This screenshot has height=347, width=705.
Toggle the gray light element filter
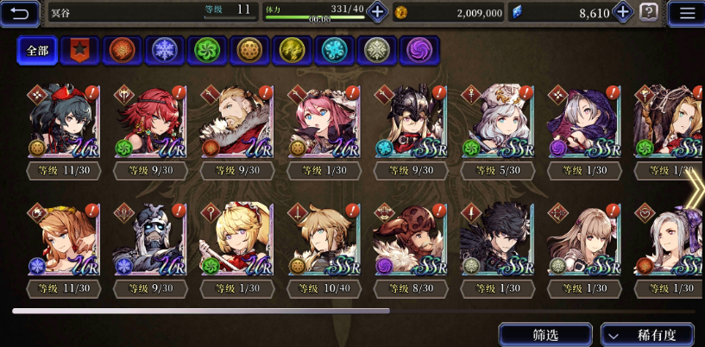point(377,50)
